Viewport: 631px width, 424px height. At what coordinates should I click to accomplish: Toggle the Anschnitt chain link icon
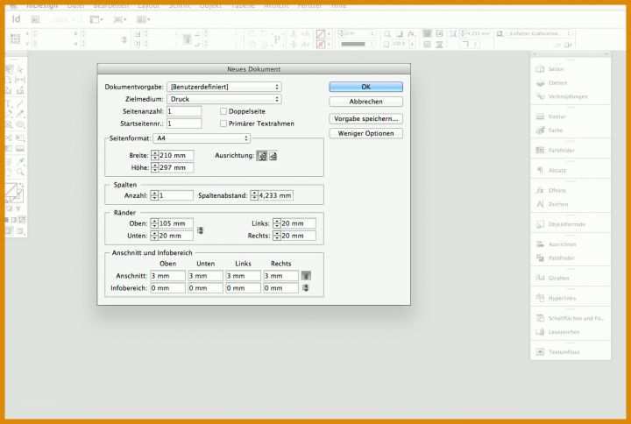[x=306, y=276]
